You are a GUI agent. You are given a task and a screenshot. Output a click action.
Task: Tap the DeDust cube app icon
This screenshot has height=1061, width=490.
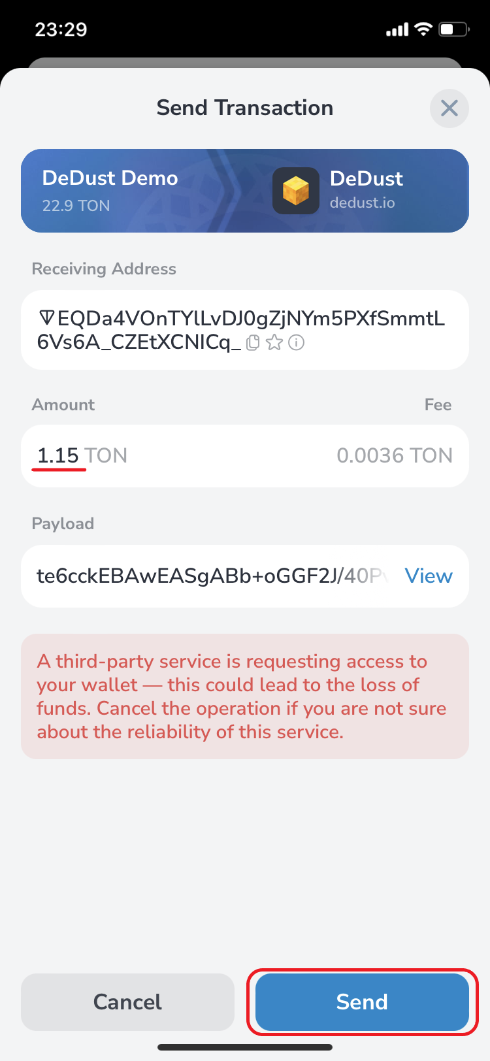(x=296, y=191)
